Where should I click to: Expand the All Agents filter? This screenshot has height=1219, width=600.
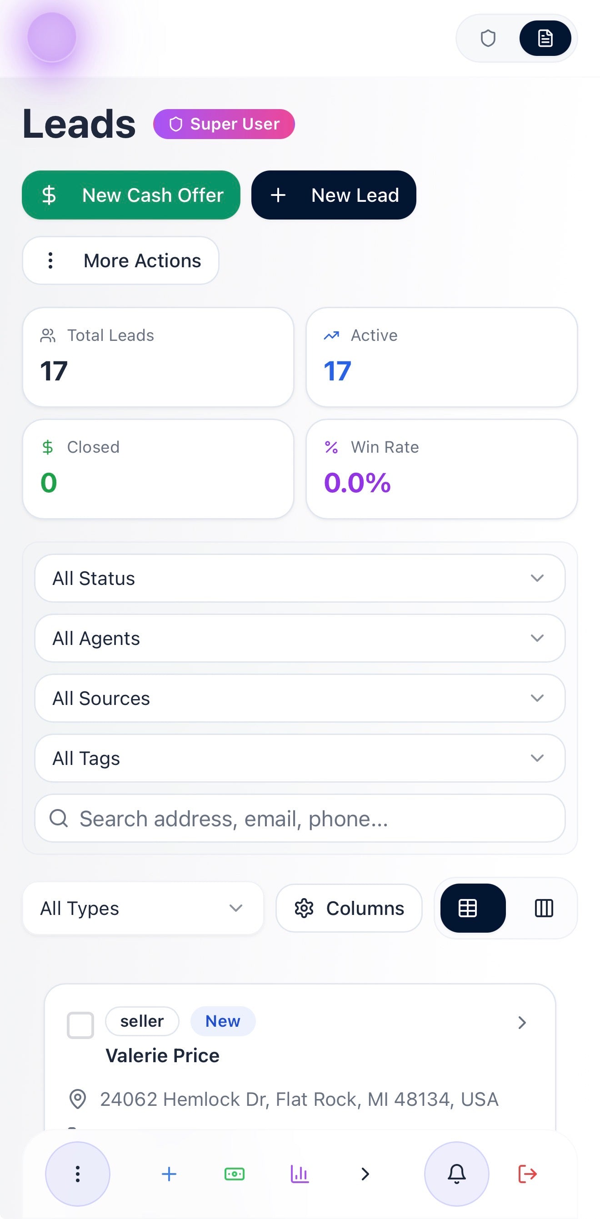point(300,638)
